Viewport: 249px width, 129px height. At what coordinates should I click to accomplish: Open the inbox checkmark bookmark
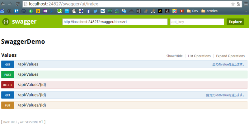2,11
